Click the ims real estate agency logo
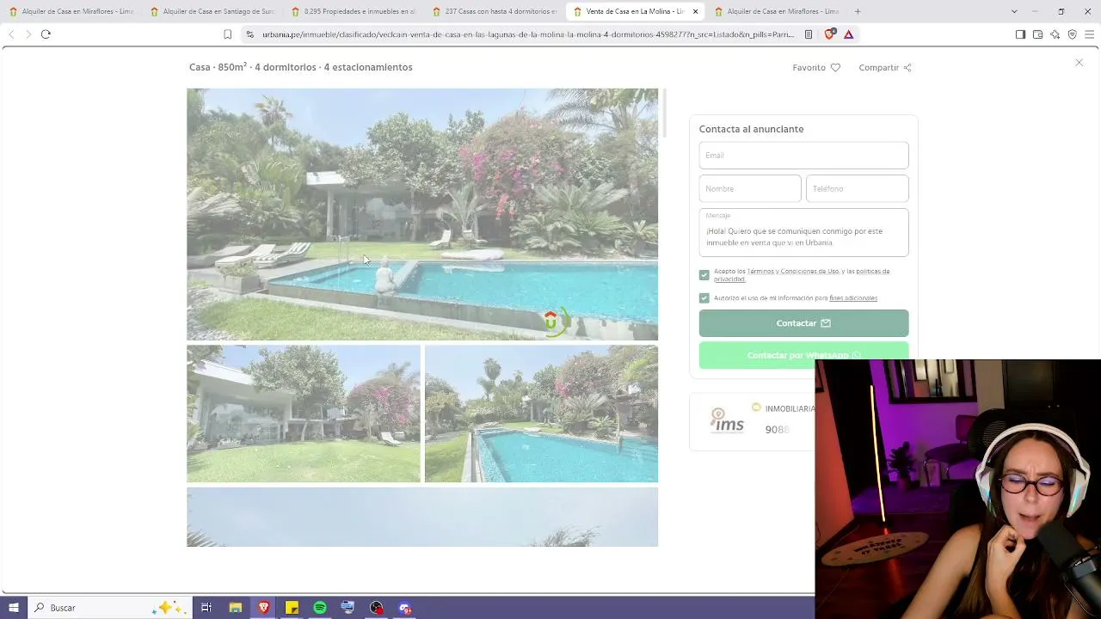The width and height of the screenshot is (1101, 619). 727,420
